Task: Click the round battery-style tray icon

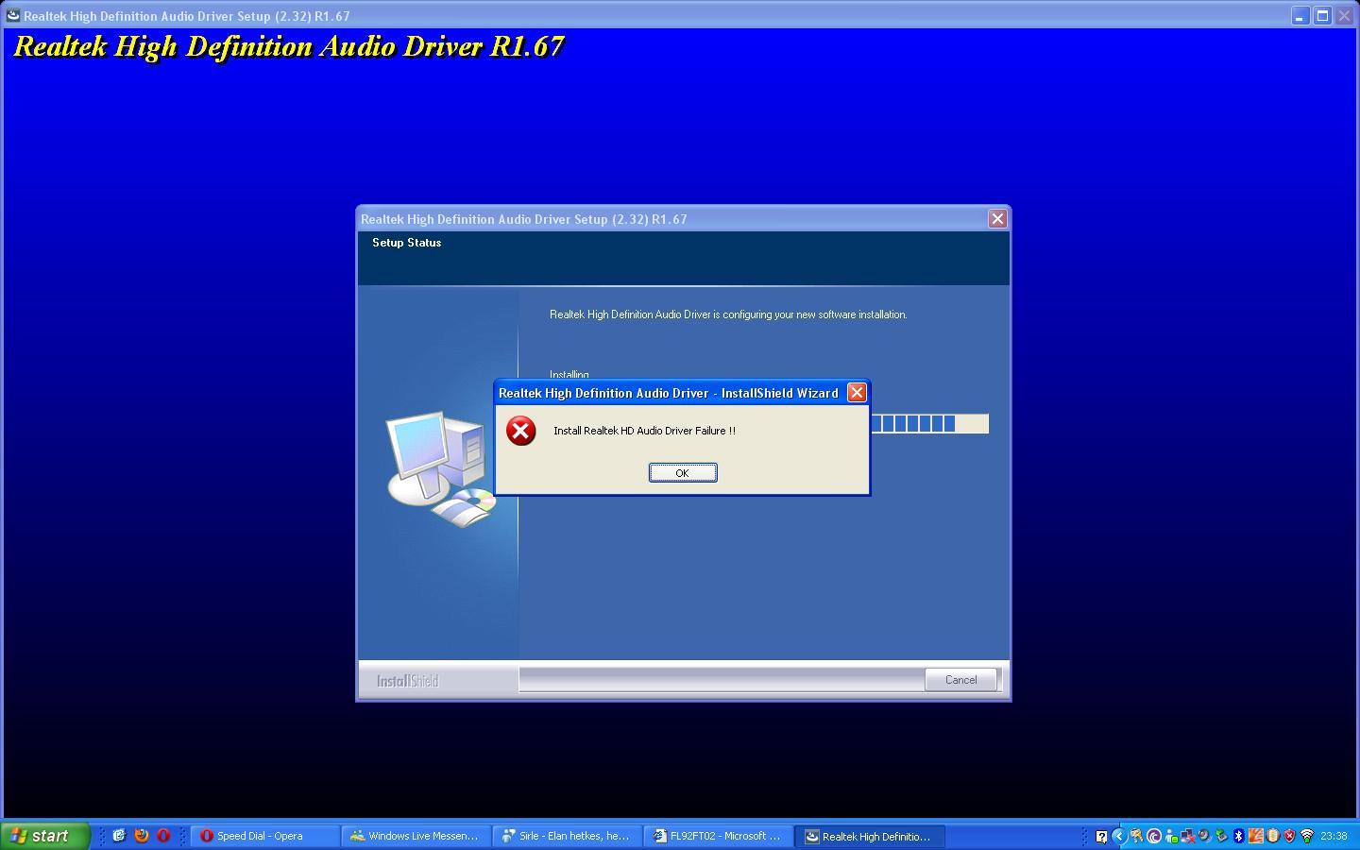Action: pos(1273,836)
